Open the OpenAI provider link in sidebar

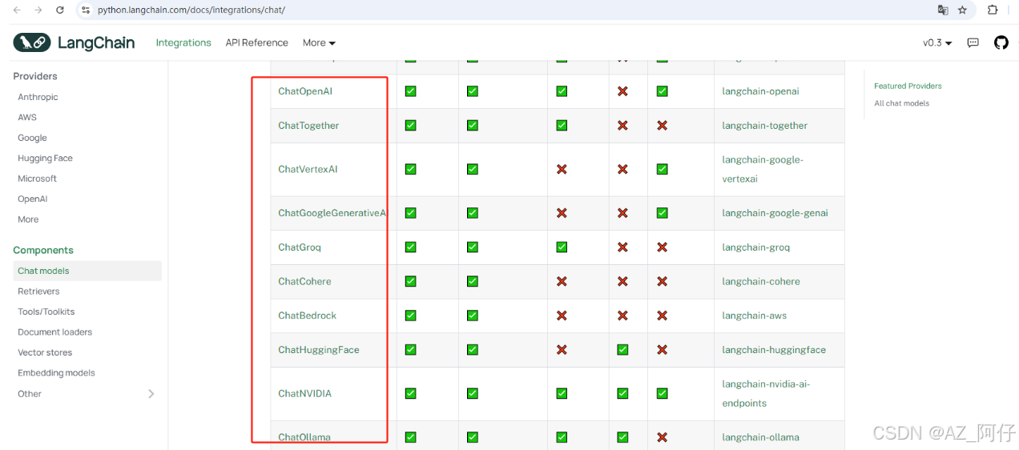[33, 199]
